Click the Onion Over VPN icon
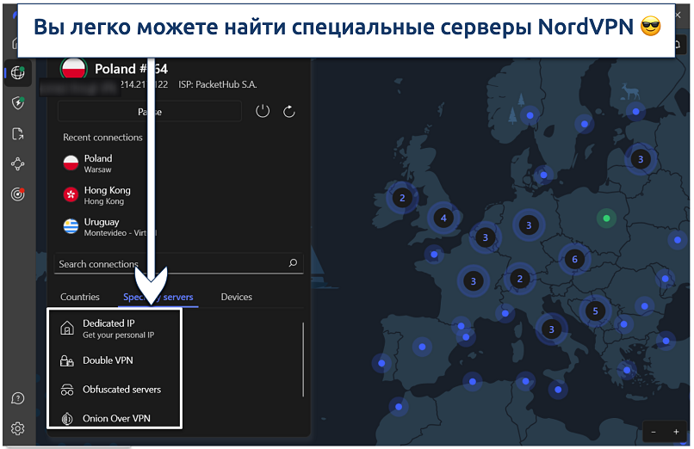694x449 pixels. click(67, 419)
